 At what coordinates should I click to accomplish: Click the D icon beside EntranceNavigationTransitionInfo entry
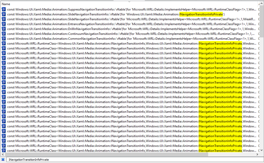[x=4, y=24]
